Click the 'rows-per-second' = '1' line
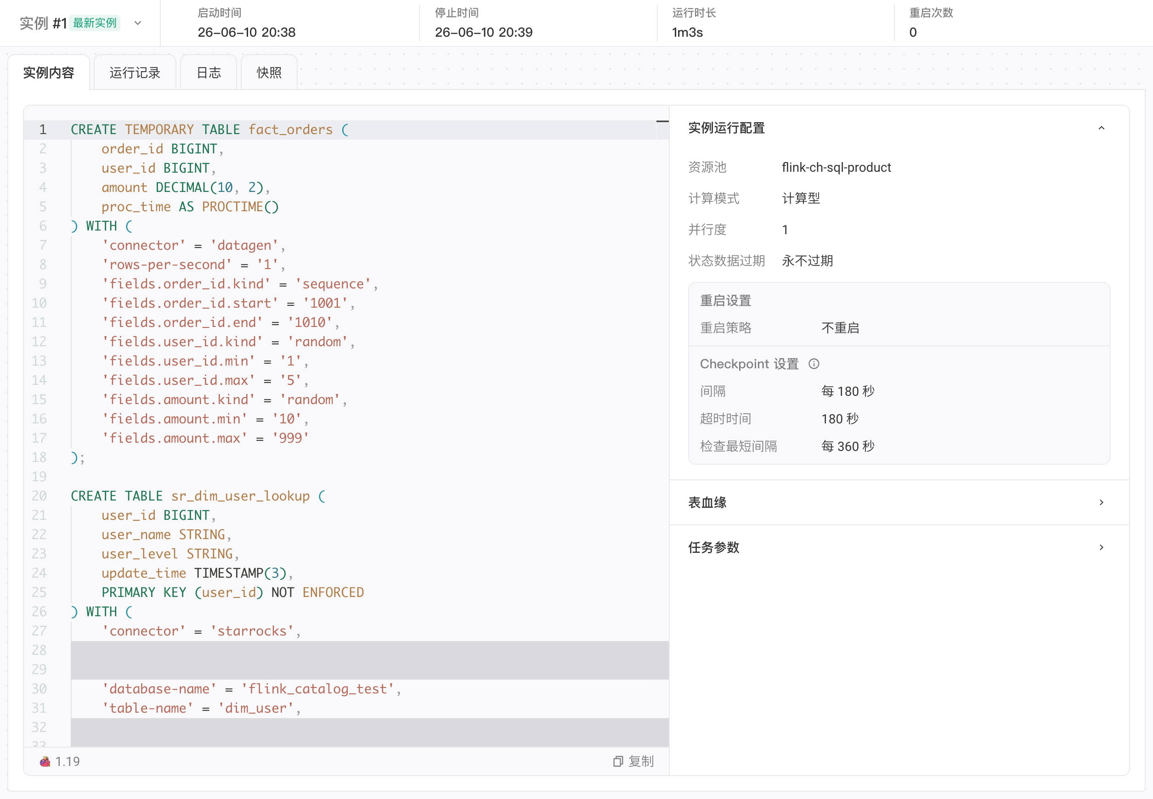 tap(193, 264)
